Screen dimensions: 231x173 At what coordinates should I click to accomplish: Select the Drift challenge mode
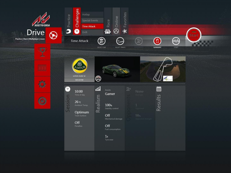tap(92, 32)
